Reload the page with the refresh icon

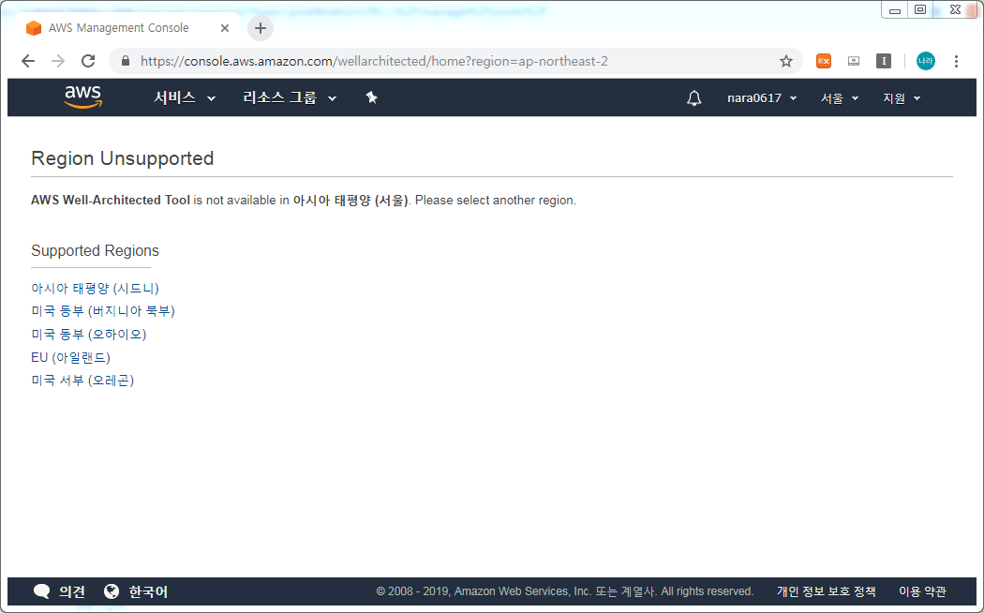click(x=88, y=61)
